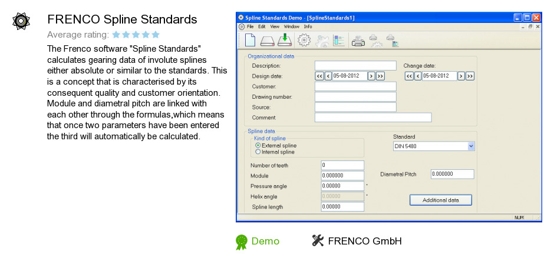The width and height of the screenshot is (554, 268).
Task: Click the title bar gear application icon
Action: [x=241, y=17]
